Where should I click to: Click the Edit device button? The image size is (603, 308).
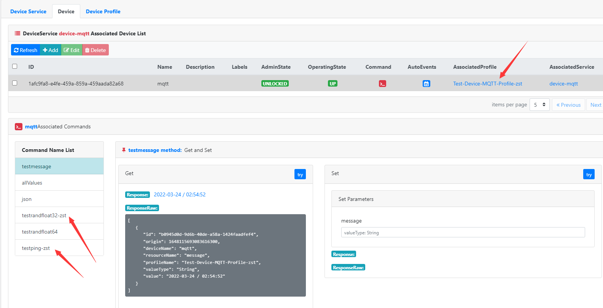(x=72, y=50)
